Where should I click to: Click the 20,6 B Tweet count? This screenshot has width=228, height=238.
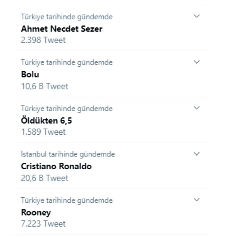point(45,178)
